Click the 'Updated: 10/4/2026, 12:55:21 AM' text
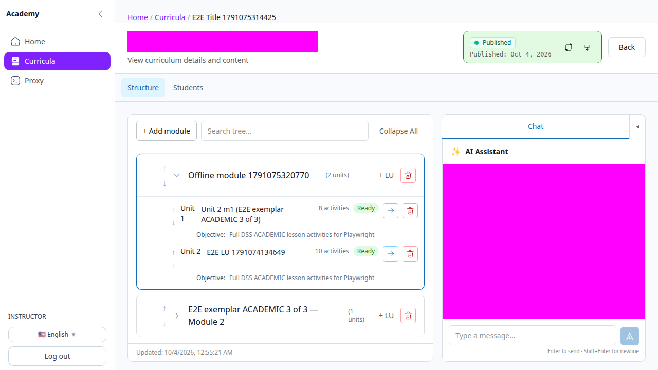 [x=185, y=353]
